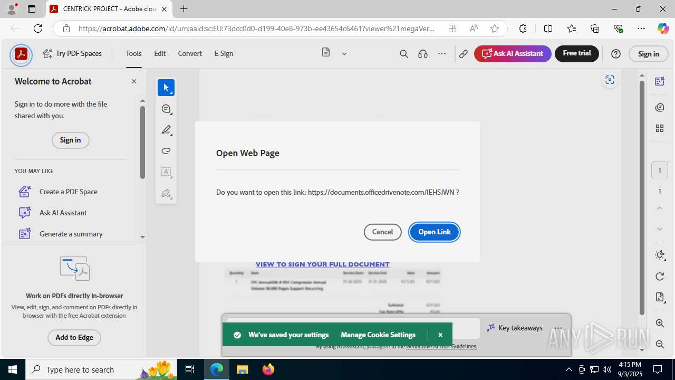The width and height of the screenshot is (675, 380).
Task: Select the add text box tool
Action: point(166,172)
